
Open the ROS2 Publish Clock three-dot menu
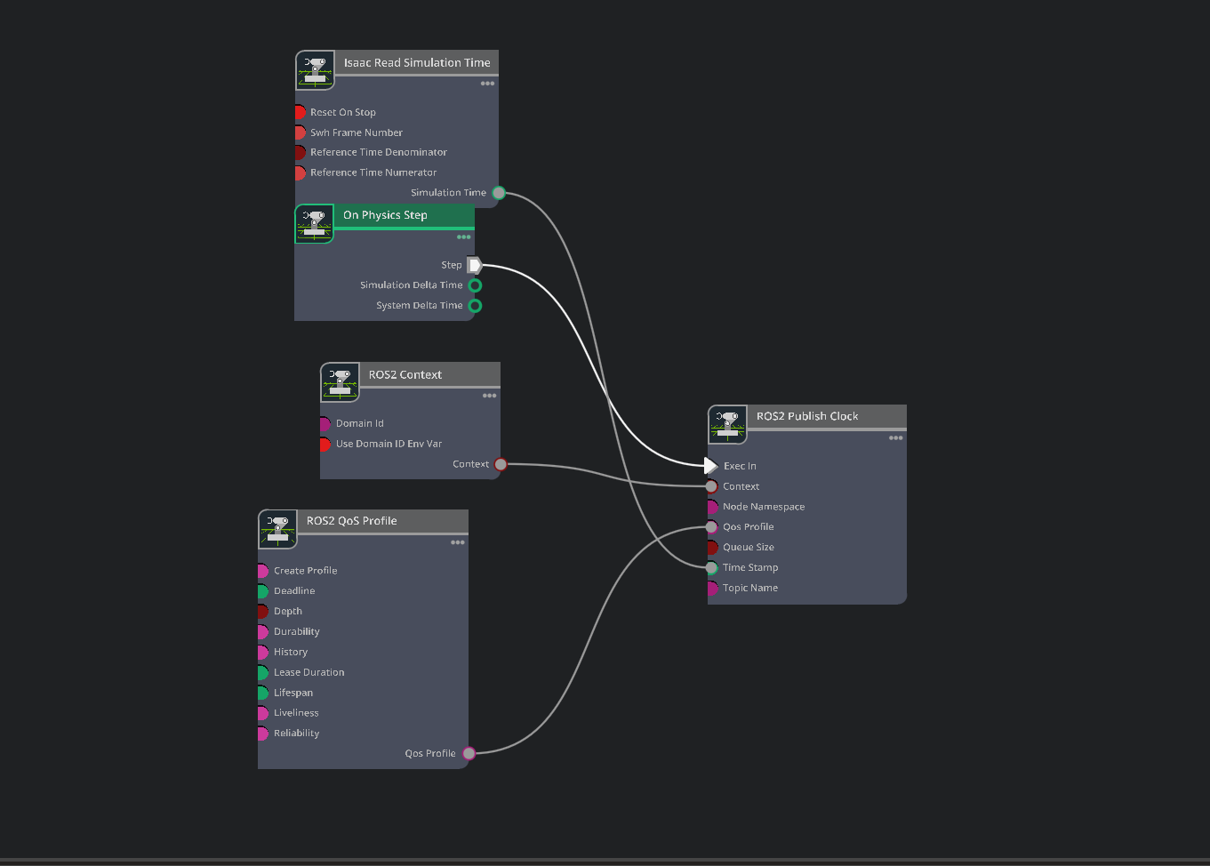click(895, 437)
